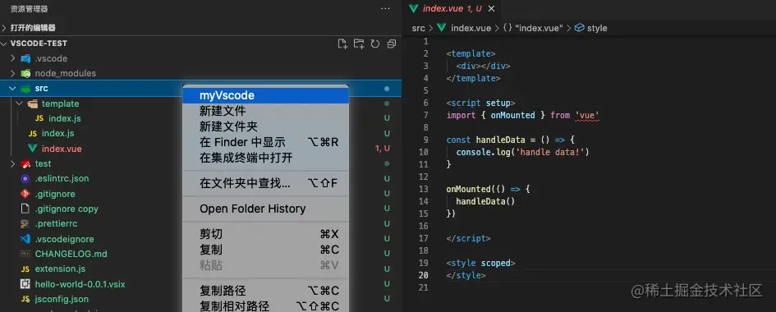Click the ESLint icon beside .eslintrc.json
The height and width of the screenshot is (312, 776).
25,178
